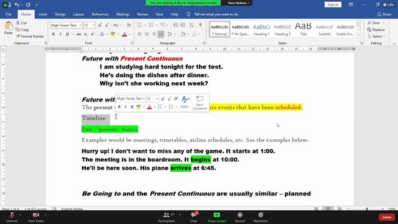Open the Zoom Chat panel
The width and height of the screenshot is (398, 224).
point(193,217)
